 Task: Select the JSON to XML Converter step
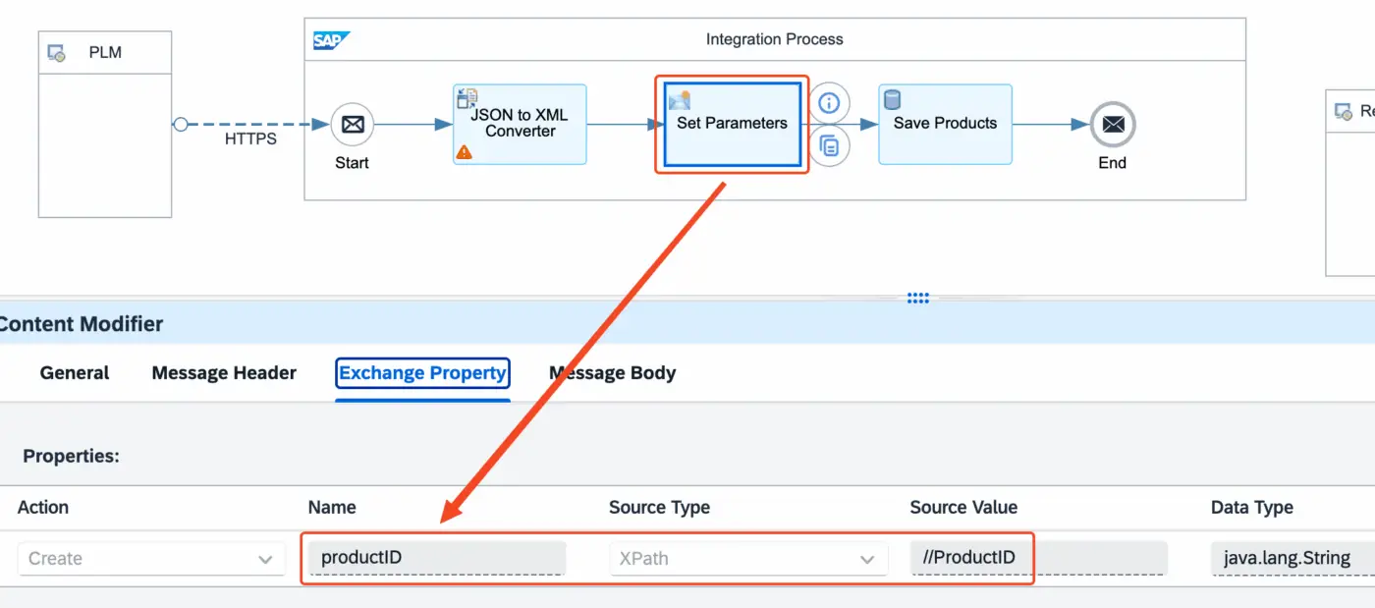pyautogui.click(x=520, y=124)
